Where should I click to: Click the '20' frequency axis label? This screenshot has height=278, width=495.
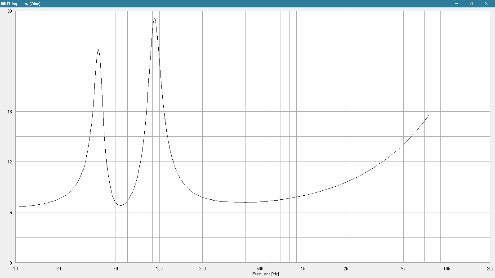(59, 269)
